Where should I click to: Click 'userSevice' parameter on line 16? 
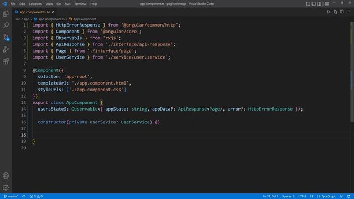point(102,122)
